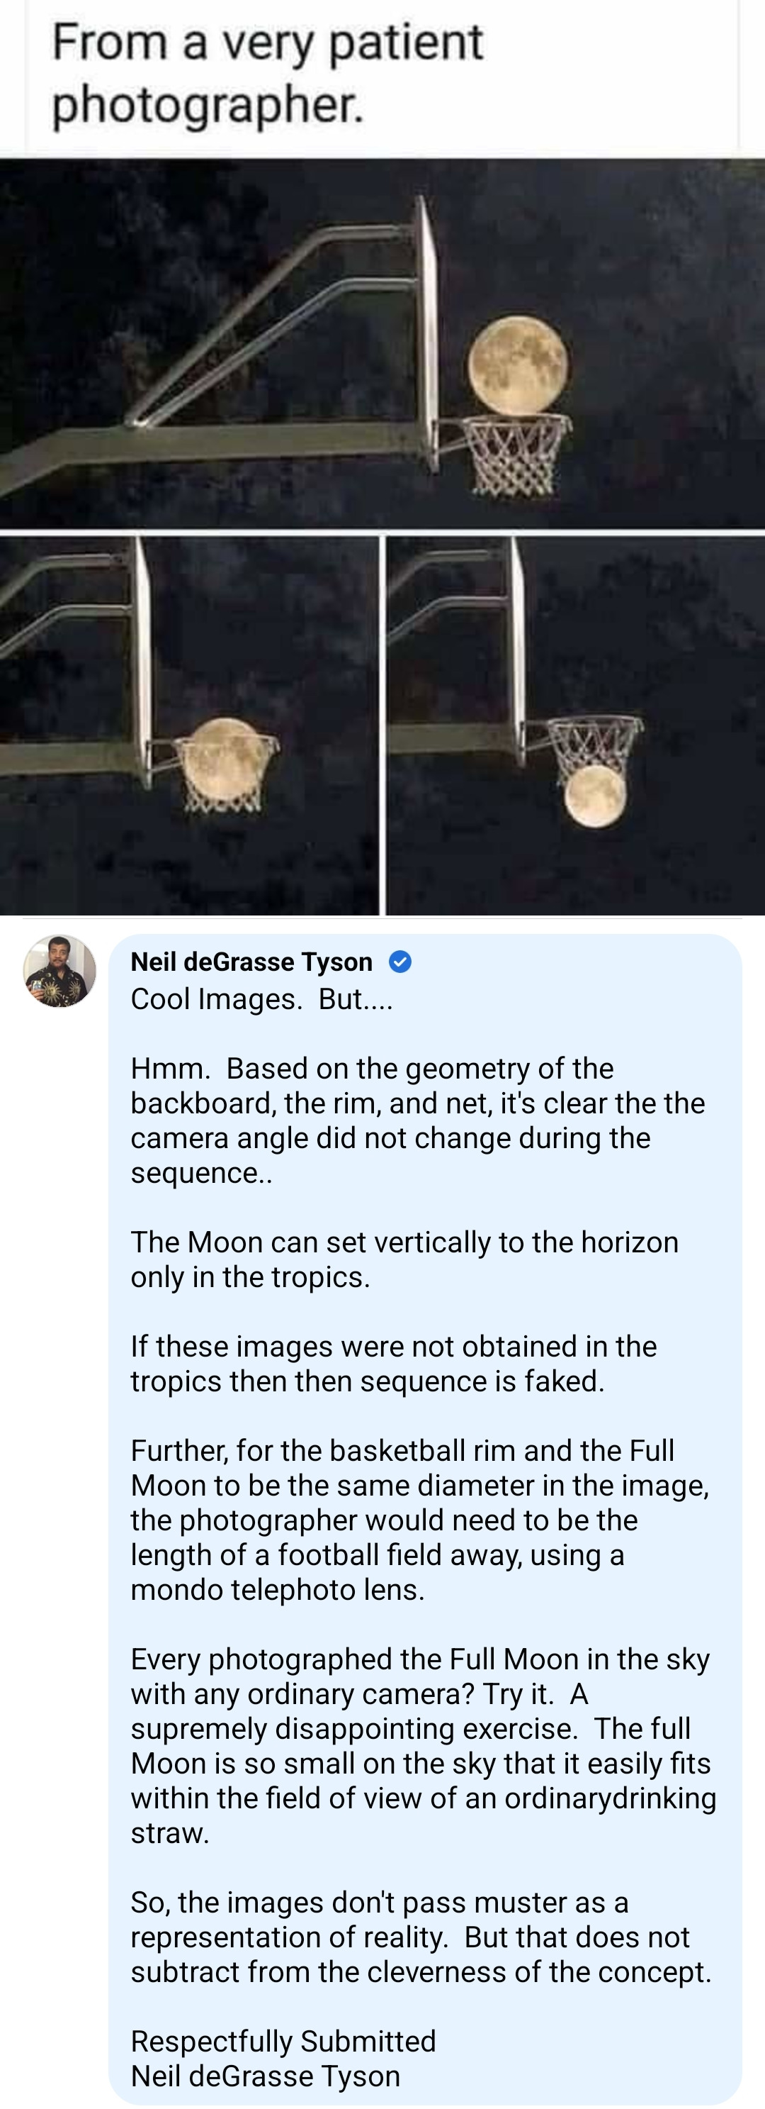Open the bottom-right photo of moon below net
The width and height of the screenshot is (765, 2109).
(575, 725)
